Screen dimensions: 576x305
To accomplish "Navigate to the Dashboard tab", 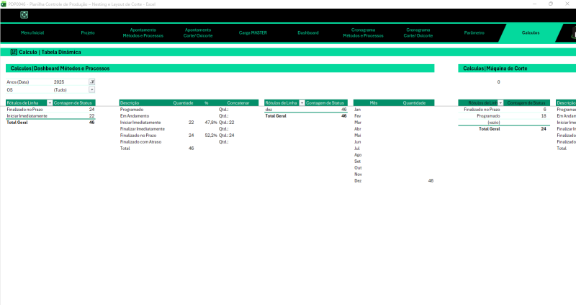I will [308, 33].
